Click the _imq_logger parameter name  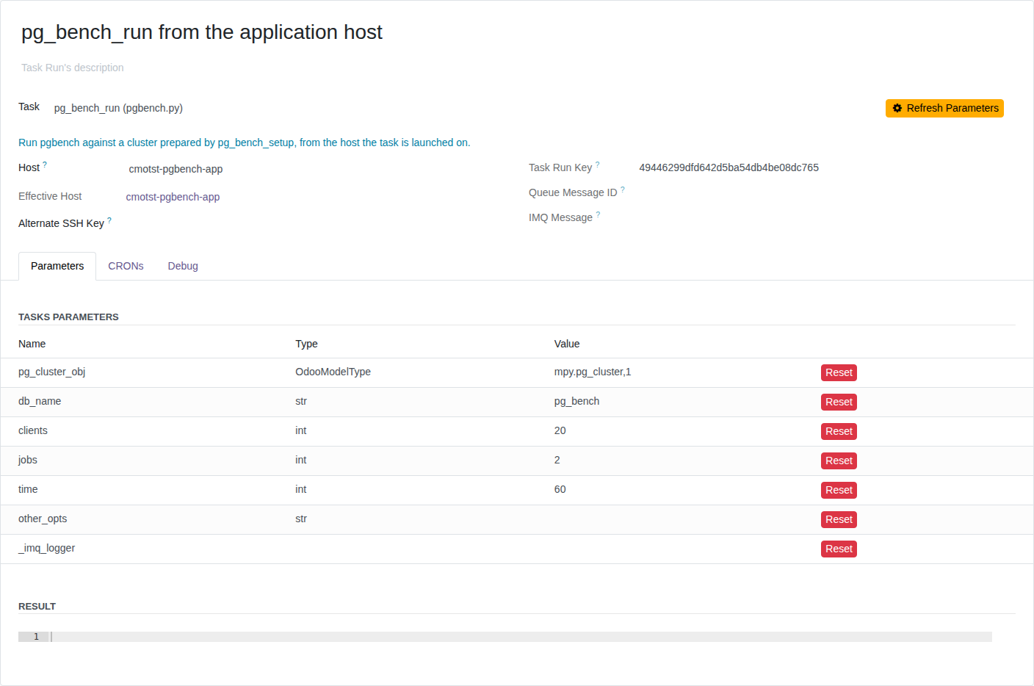pos(46,548)
